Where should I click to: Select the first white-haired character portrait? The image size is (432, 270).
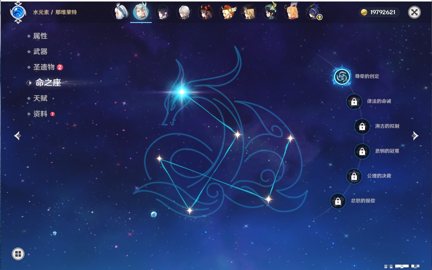tap(120, 13)
